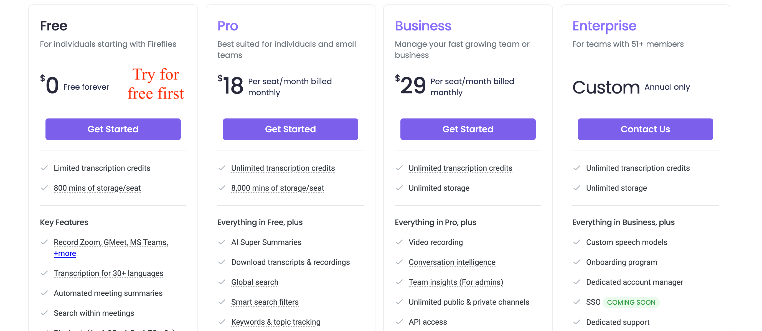
Task: Click the checkmark next to AI Super Summaries
Action: point(222,242)
